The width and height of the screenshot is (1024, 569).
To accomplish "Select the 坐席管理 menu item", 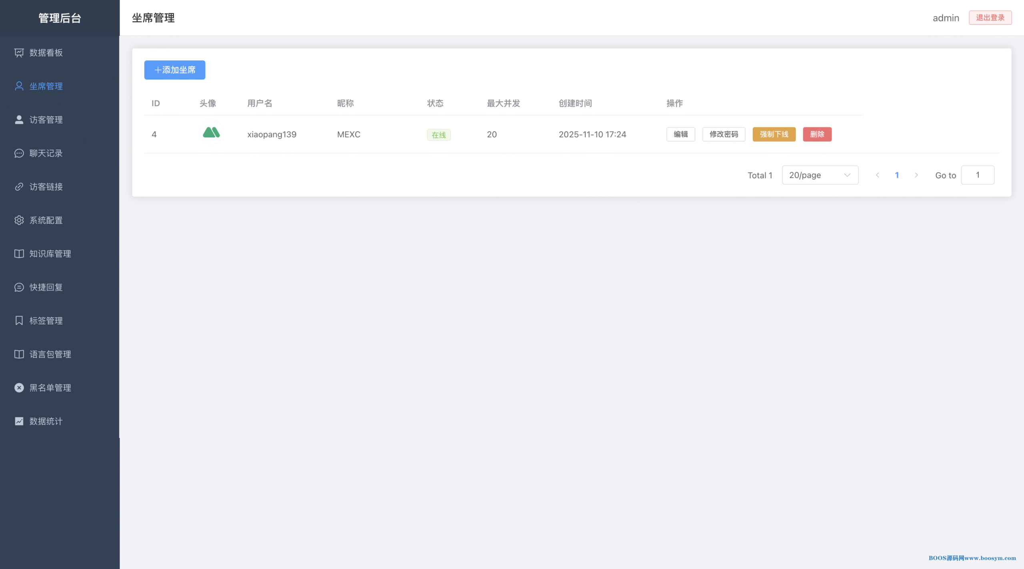I will [46, 86].
